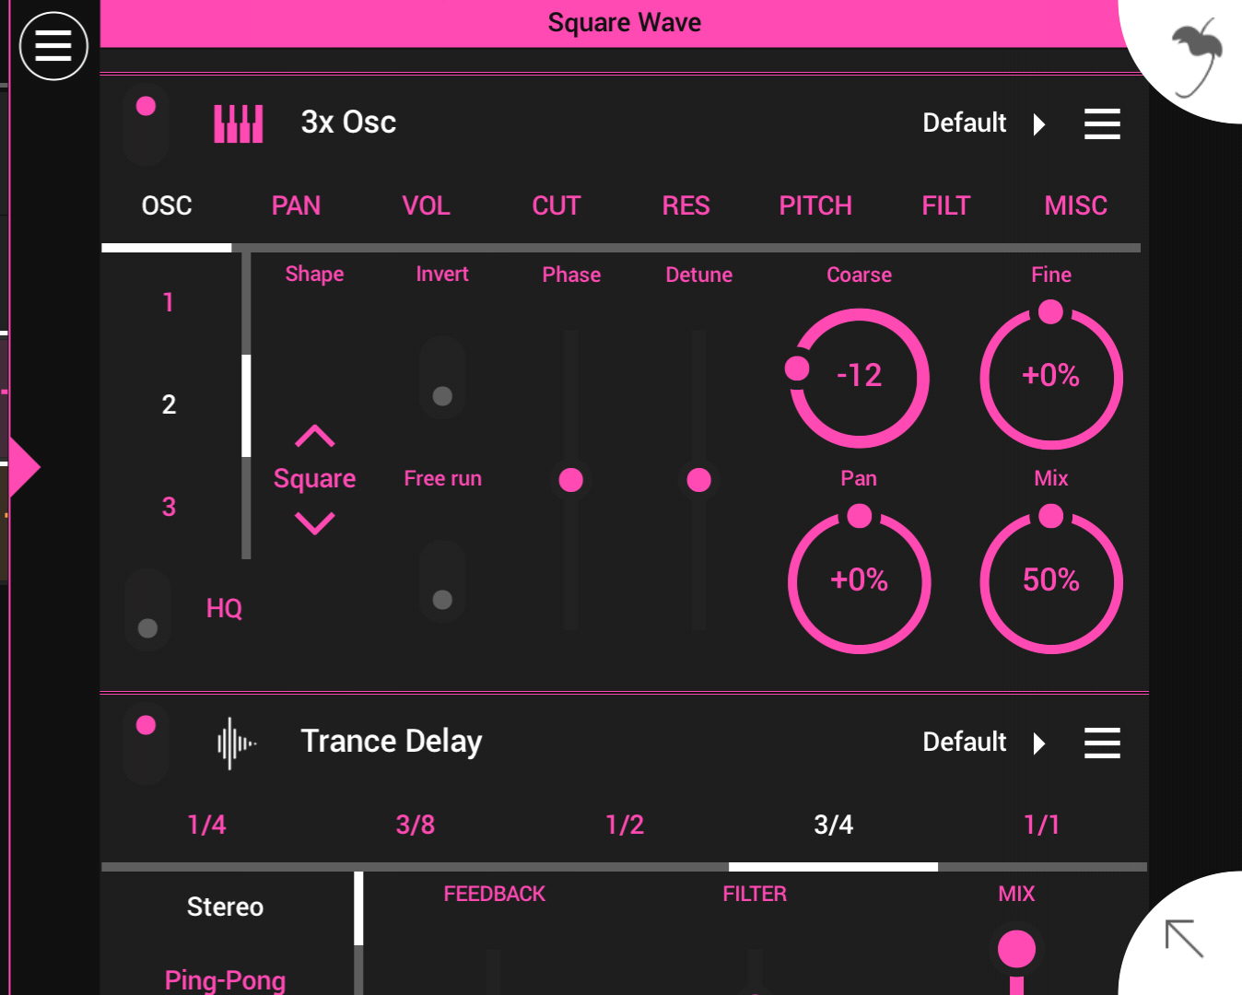The image size is (1242, 995).
Task: Switch to the OSC tab
Action: 167,205
